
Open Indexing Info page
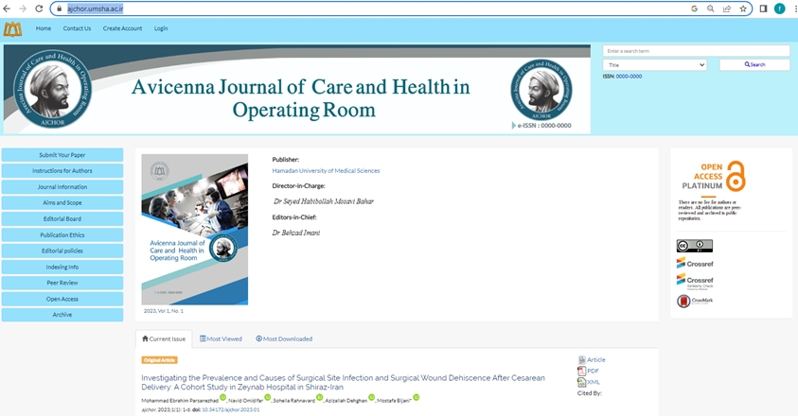click(62, 267)
